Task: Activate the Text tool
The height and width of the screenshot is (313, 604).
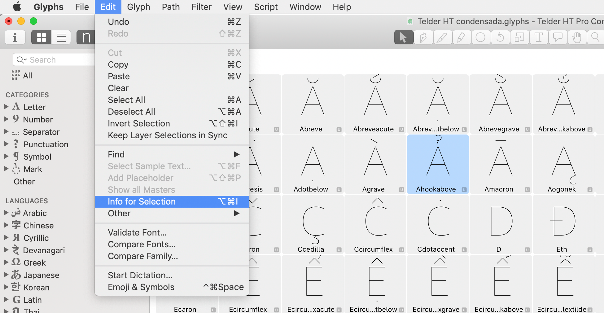Action: 539,37
